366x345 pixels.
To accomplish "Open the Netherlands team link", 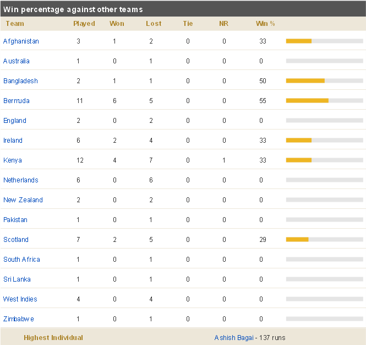I will 21,180.
